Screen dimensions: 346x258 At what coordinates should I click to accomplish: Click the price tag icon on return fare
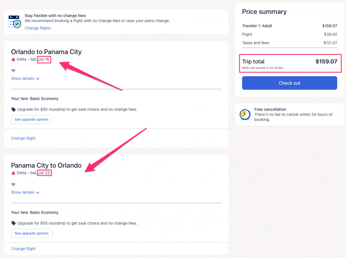pyautogui.click(x=14, y=223)
